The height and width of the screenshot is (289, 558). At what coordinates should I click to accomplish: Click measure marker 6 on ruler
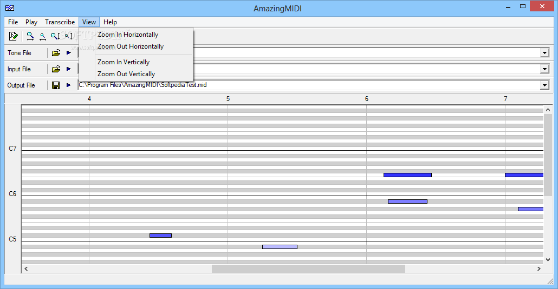click(367, 99)
